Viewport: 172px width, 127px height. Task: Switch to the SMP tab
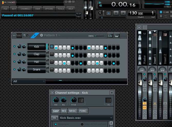56,111
